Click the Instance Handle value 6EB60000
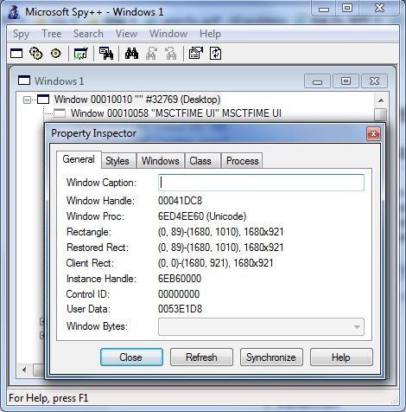 [180, 279]
